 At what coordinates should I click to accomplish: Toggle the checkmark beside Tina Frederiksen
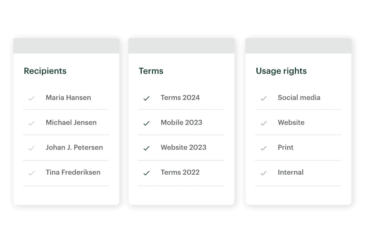pos(31,173)
